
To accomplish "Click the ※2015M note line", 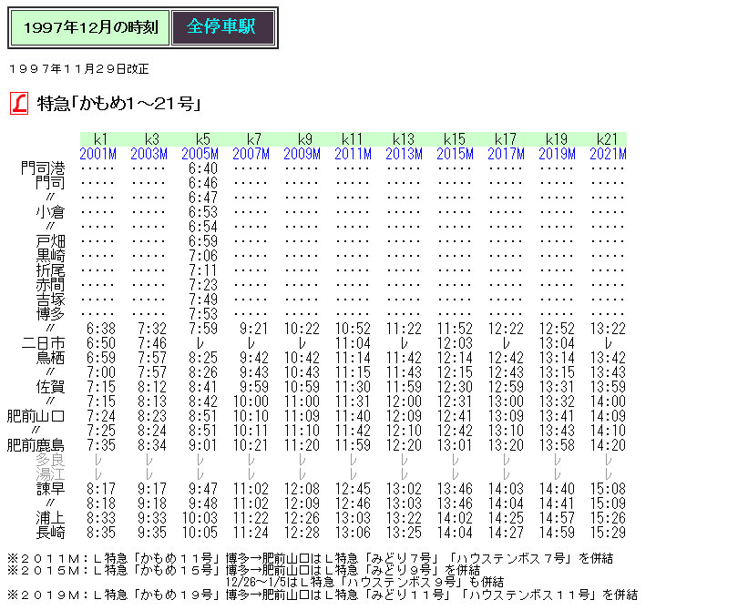I will (244, 570).
